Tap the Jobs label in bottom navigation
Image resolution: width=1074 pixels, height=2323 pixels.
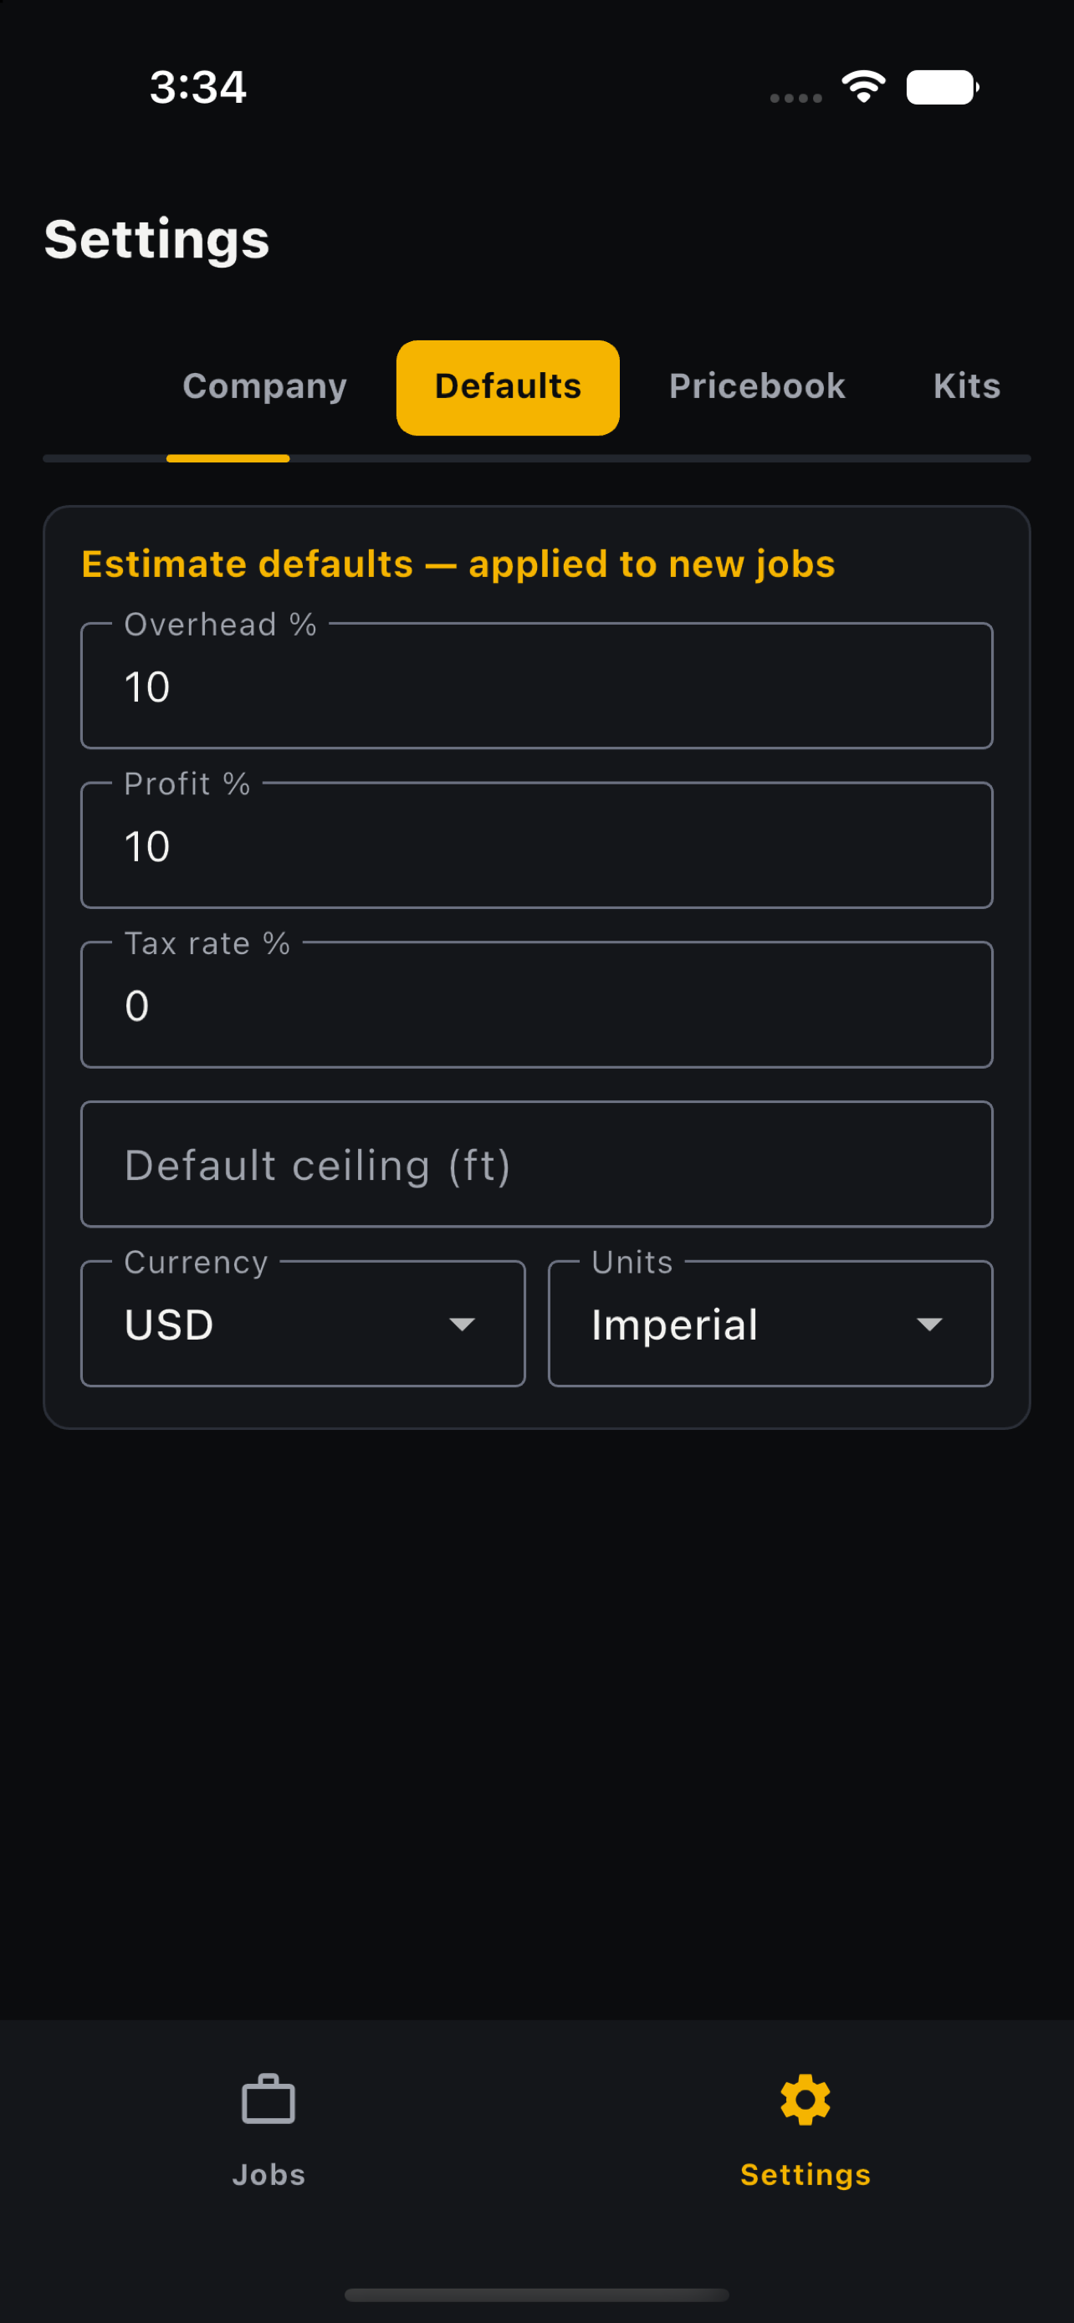pyautogui.click(x=268, y=2174)
